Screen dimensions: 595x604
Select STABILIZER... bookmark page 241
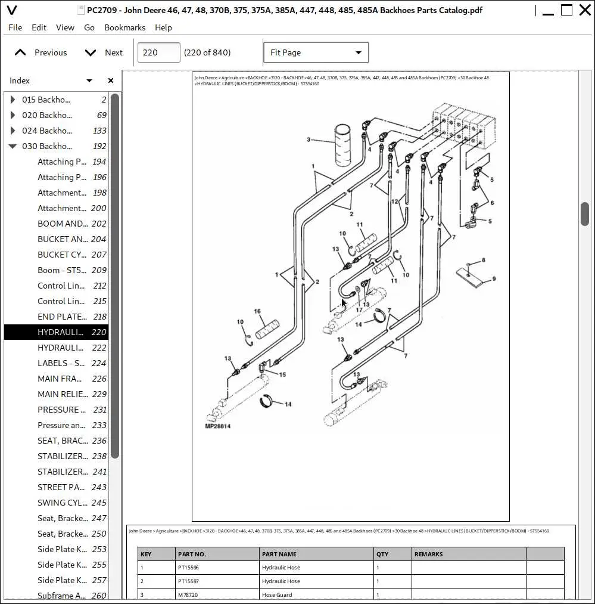(x=56, y=472)
